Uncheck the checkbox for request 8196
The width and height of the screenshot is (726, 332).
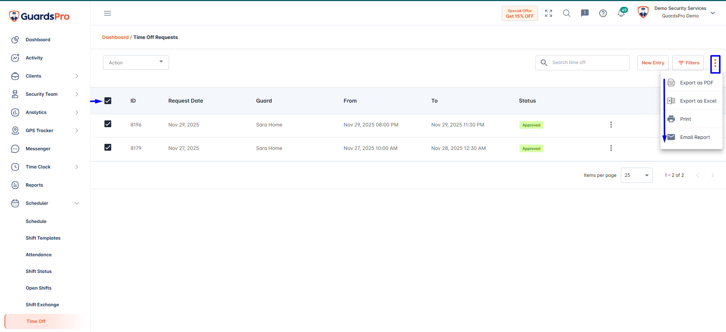(108, 124)
